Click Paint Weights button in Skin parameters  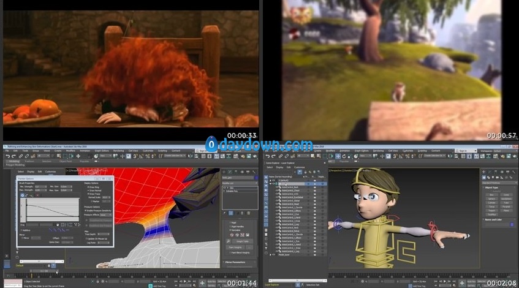tap(235, 248)
